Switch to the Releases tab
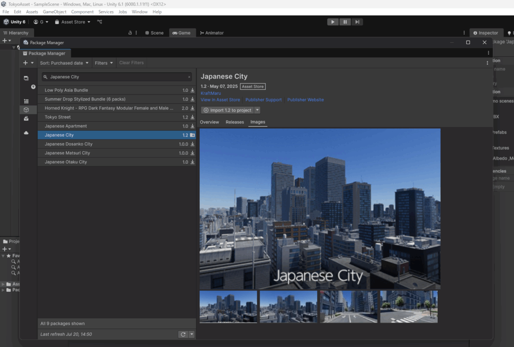The height and width of the screenshot is (347, 514). tap(235, 122)
